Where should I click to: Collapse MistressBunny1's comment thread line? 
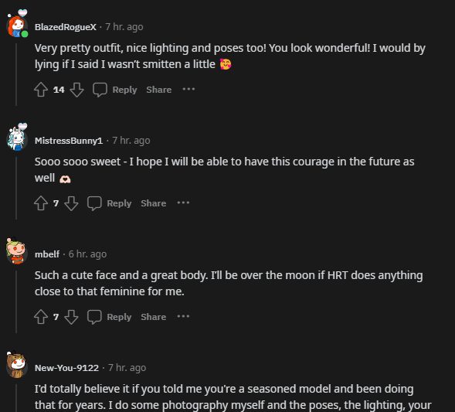point(16,188)
